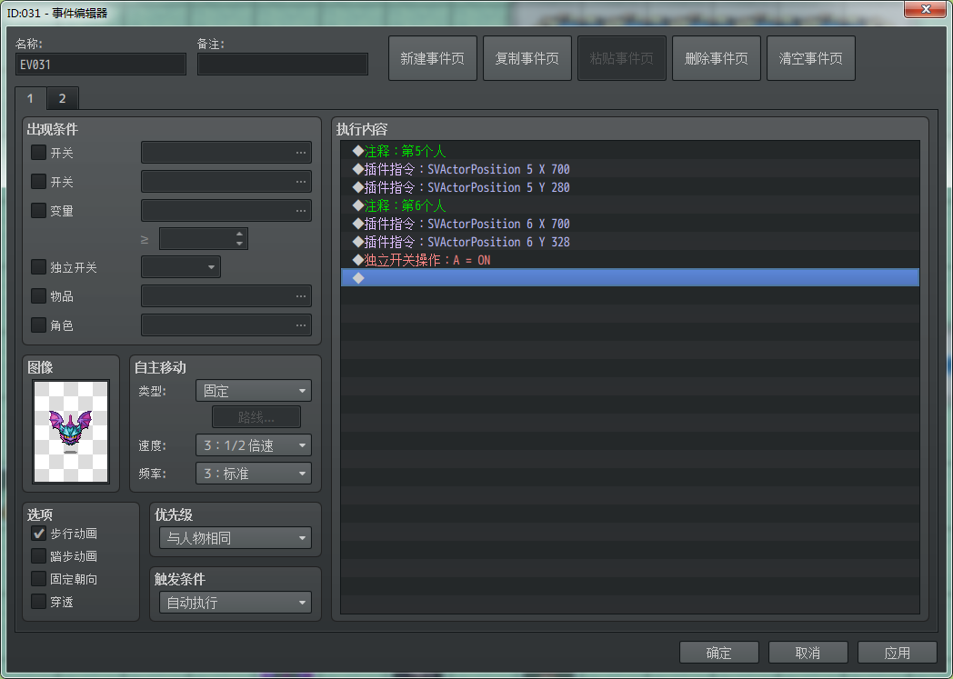This screenshot has width=953, height=679.
Task: Open the 频率 dropdown showing 标准
Action: [254, 473]
